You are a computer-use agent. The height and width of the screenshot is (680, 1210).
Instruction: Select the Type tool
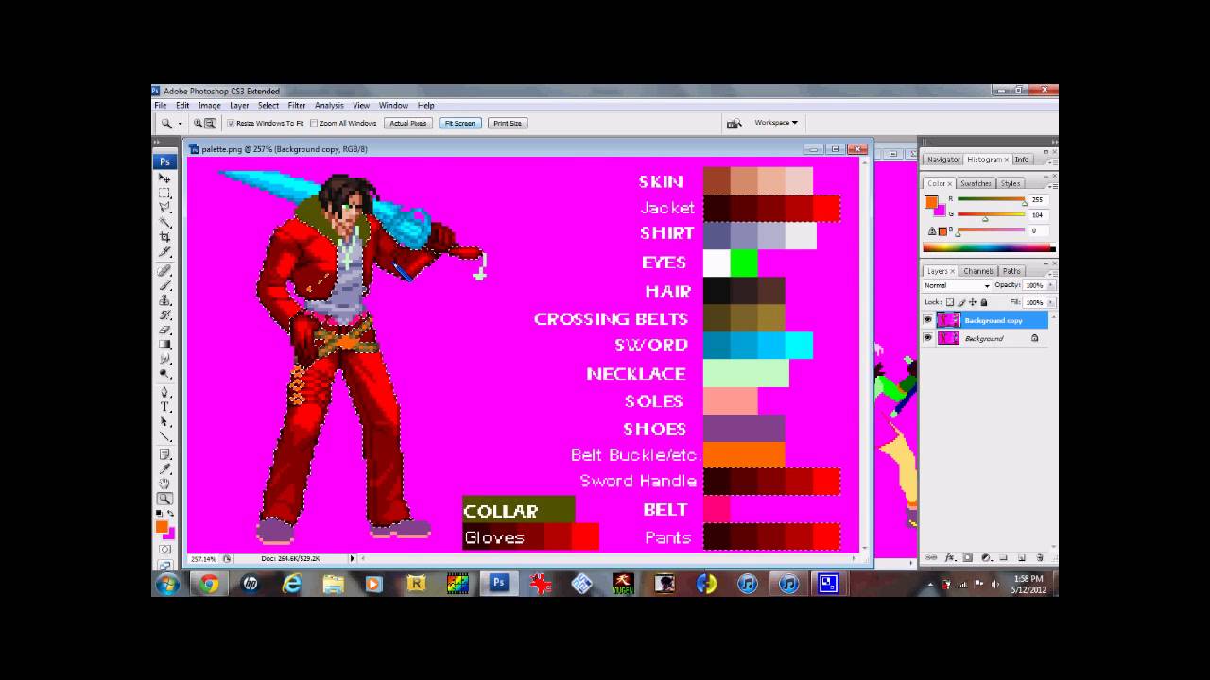pos(164,407)
